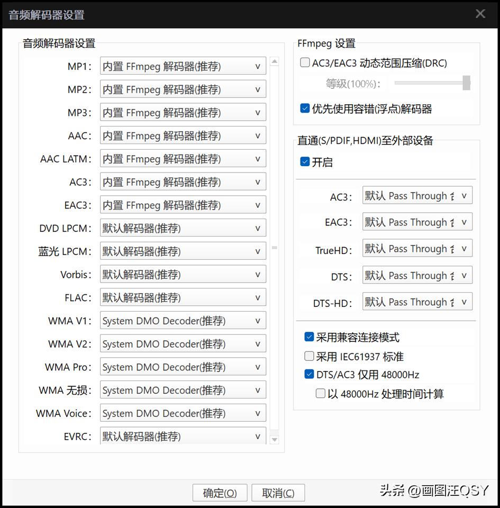Open the AC3 decoder selection list
Viewport: 500px width, 508px height.
point(183,182)
